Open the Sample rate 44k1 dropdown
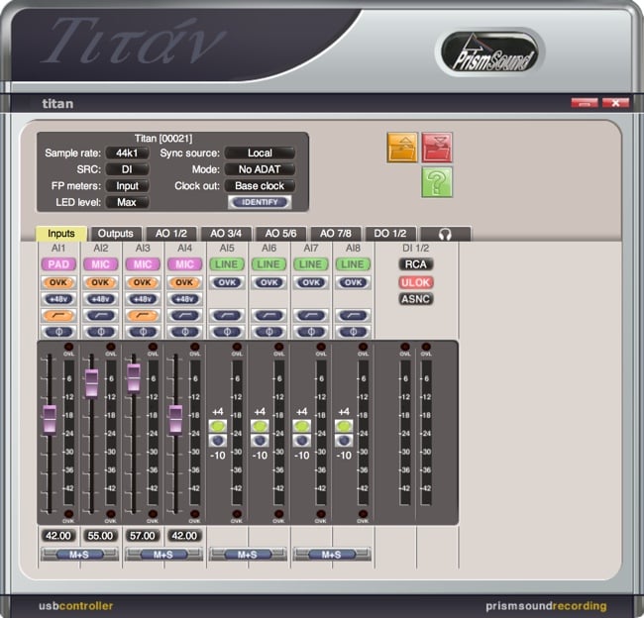644x620 pixels. pos(127,154)
